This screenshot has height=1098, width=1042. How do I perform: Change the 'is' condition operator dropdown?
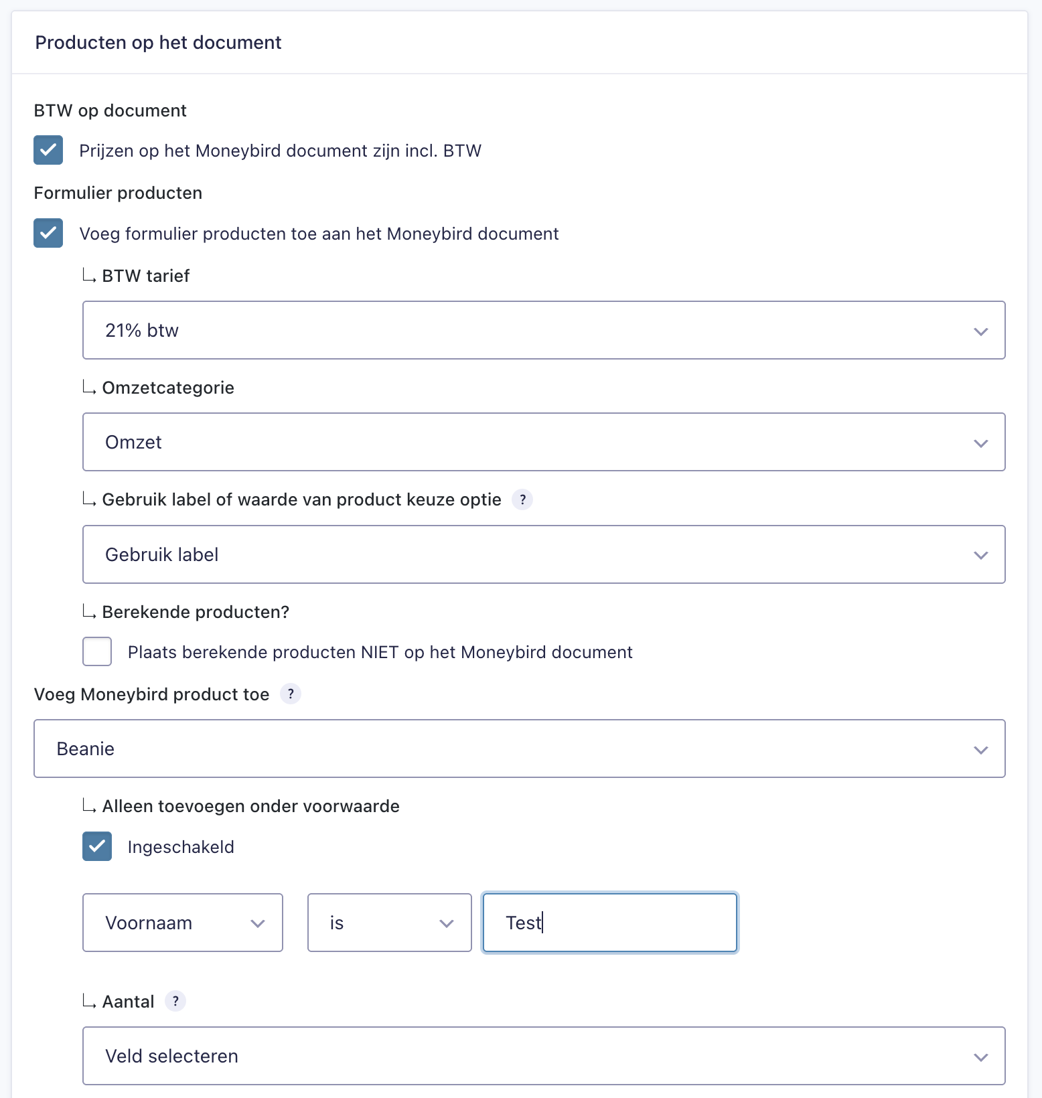(389, 923)
